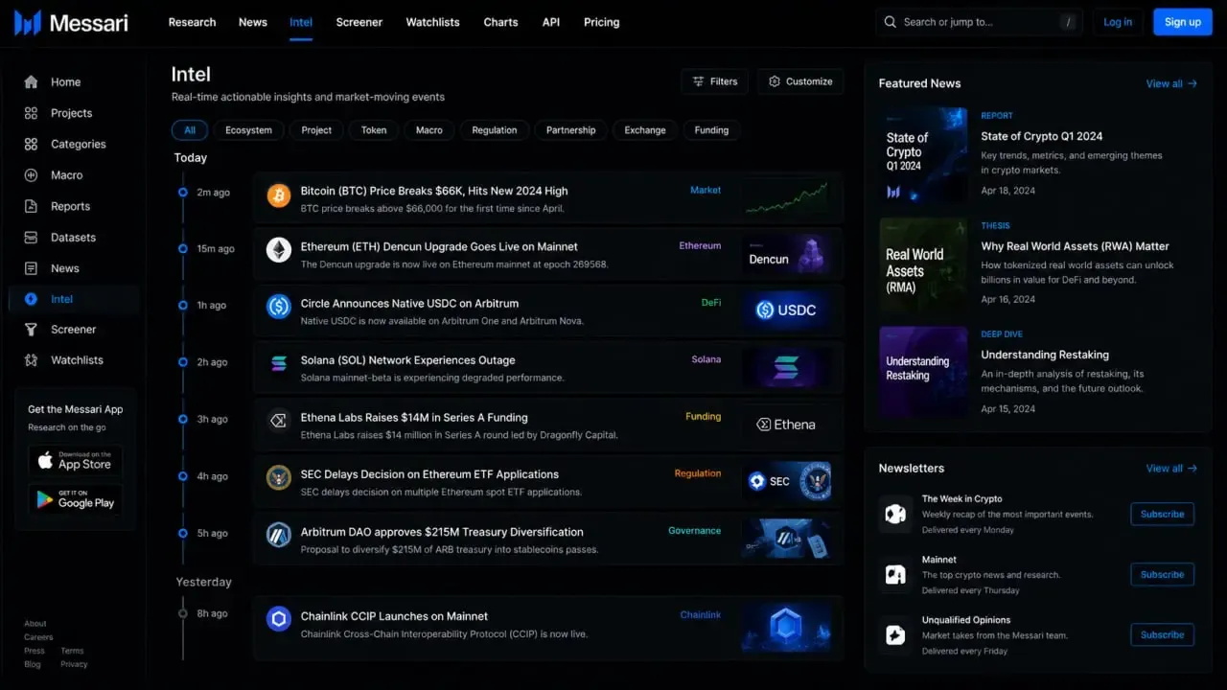This screenshot has height=690, width=1227.
Task: Click the Bitcoin coin icon
Action: click(279, 196)
